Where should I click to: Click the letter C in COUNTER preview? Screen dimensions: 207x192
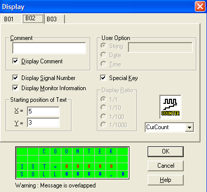coord(44,151)
